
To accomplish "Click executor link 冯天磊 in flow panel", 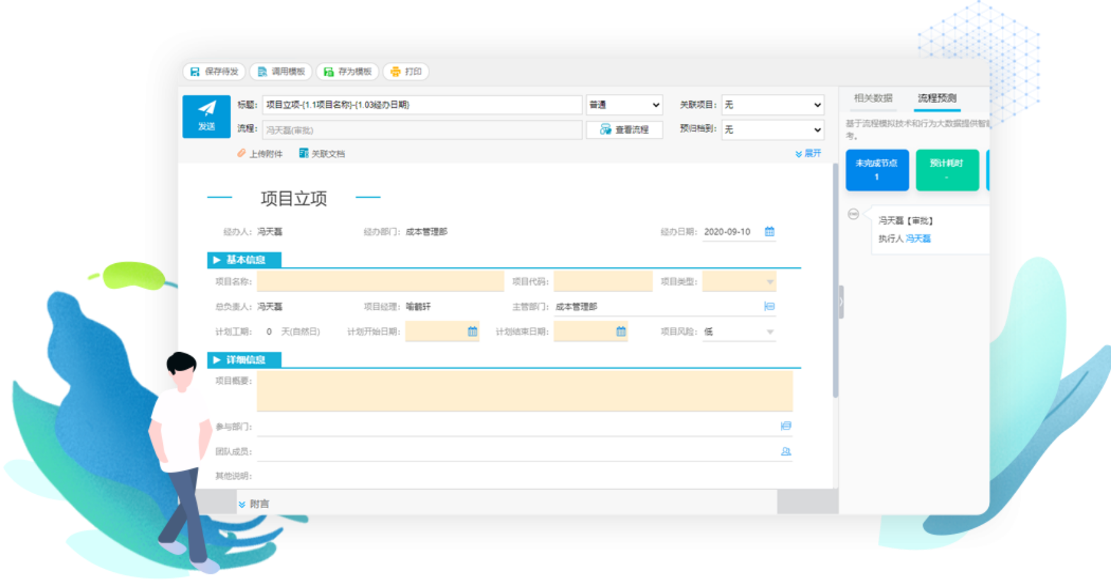I will (x=918, y=239).
